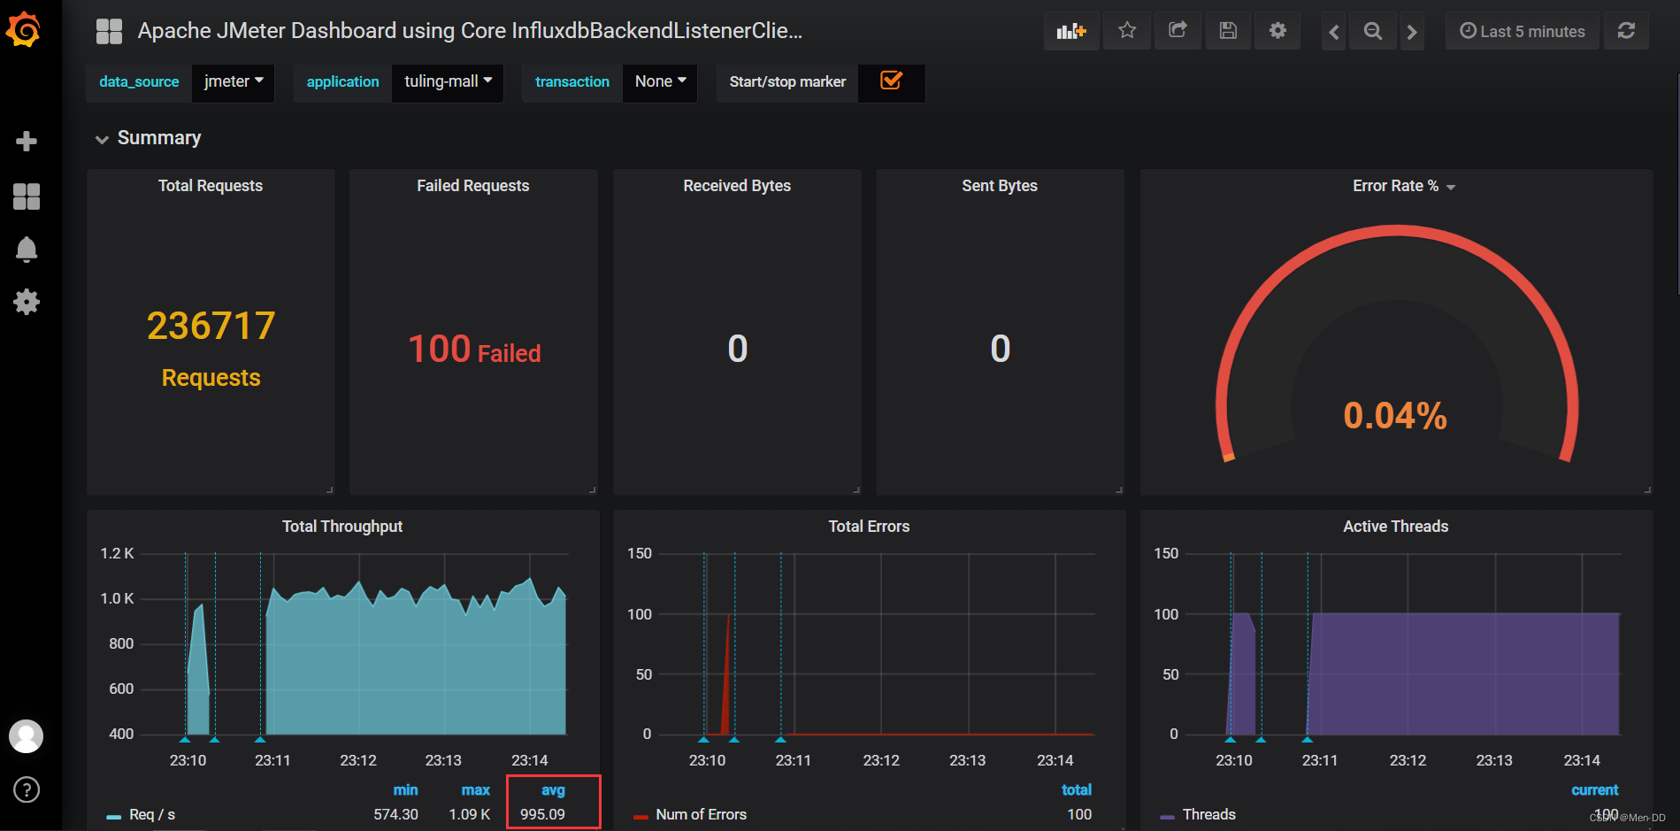Screen dimensions: 1680x831
Task: Zoom out the time range
Action: click(1373, 32)
